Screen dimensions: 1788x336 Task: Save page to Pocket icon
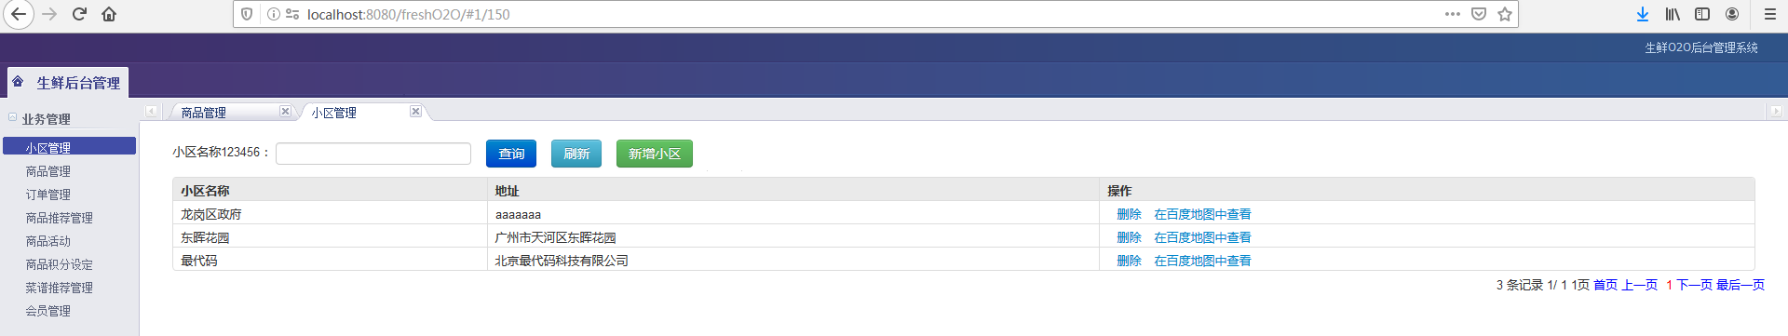pyautogui.click(x=1479, y=14)
